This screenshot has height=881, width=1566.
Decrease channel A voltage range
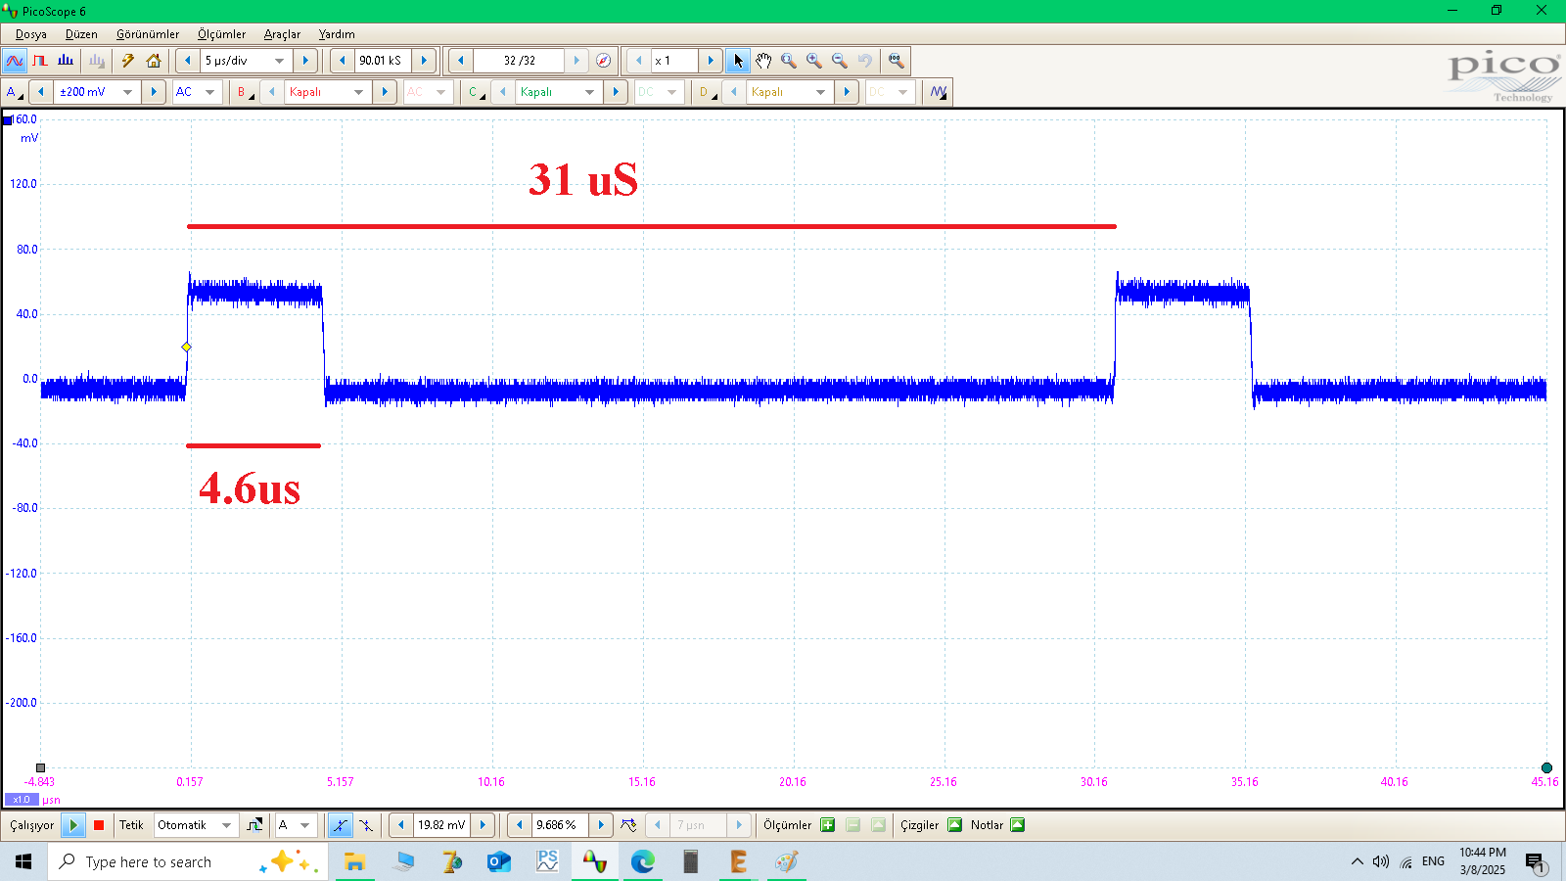click(x=41, y=92)
